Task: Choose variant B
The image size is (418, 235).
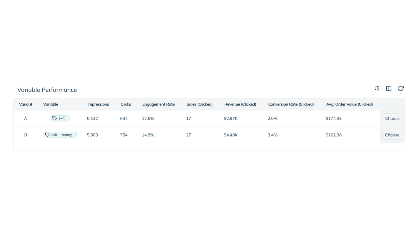Action: 392,135
